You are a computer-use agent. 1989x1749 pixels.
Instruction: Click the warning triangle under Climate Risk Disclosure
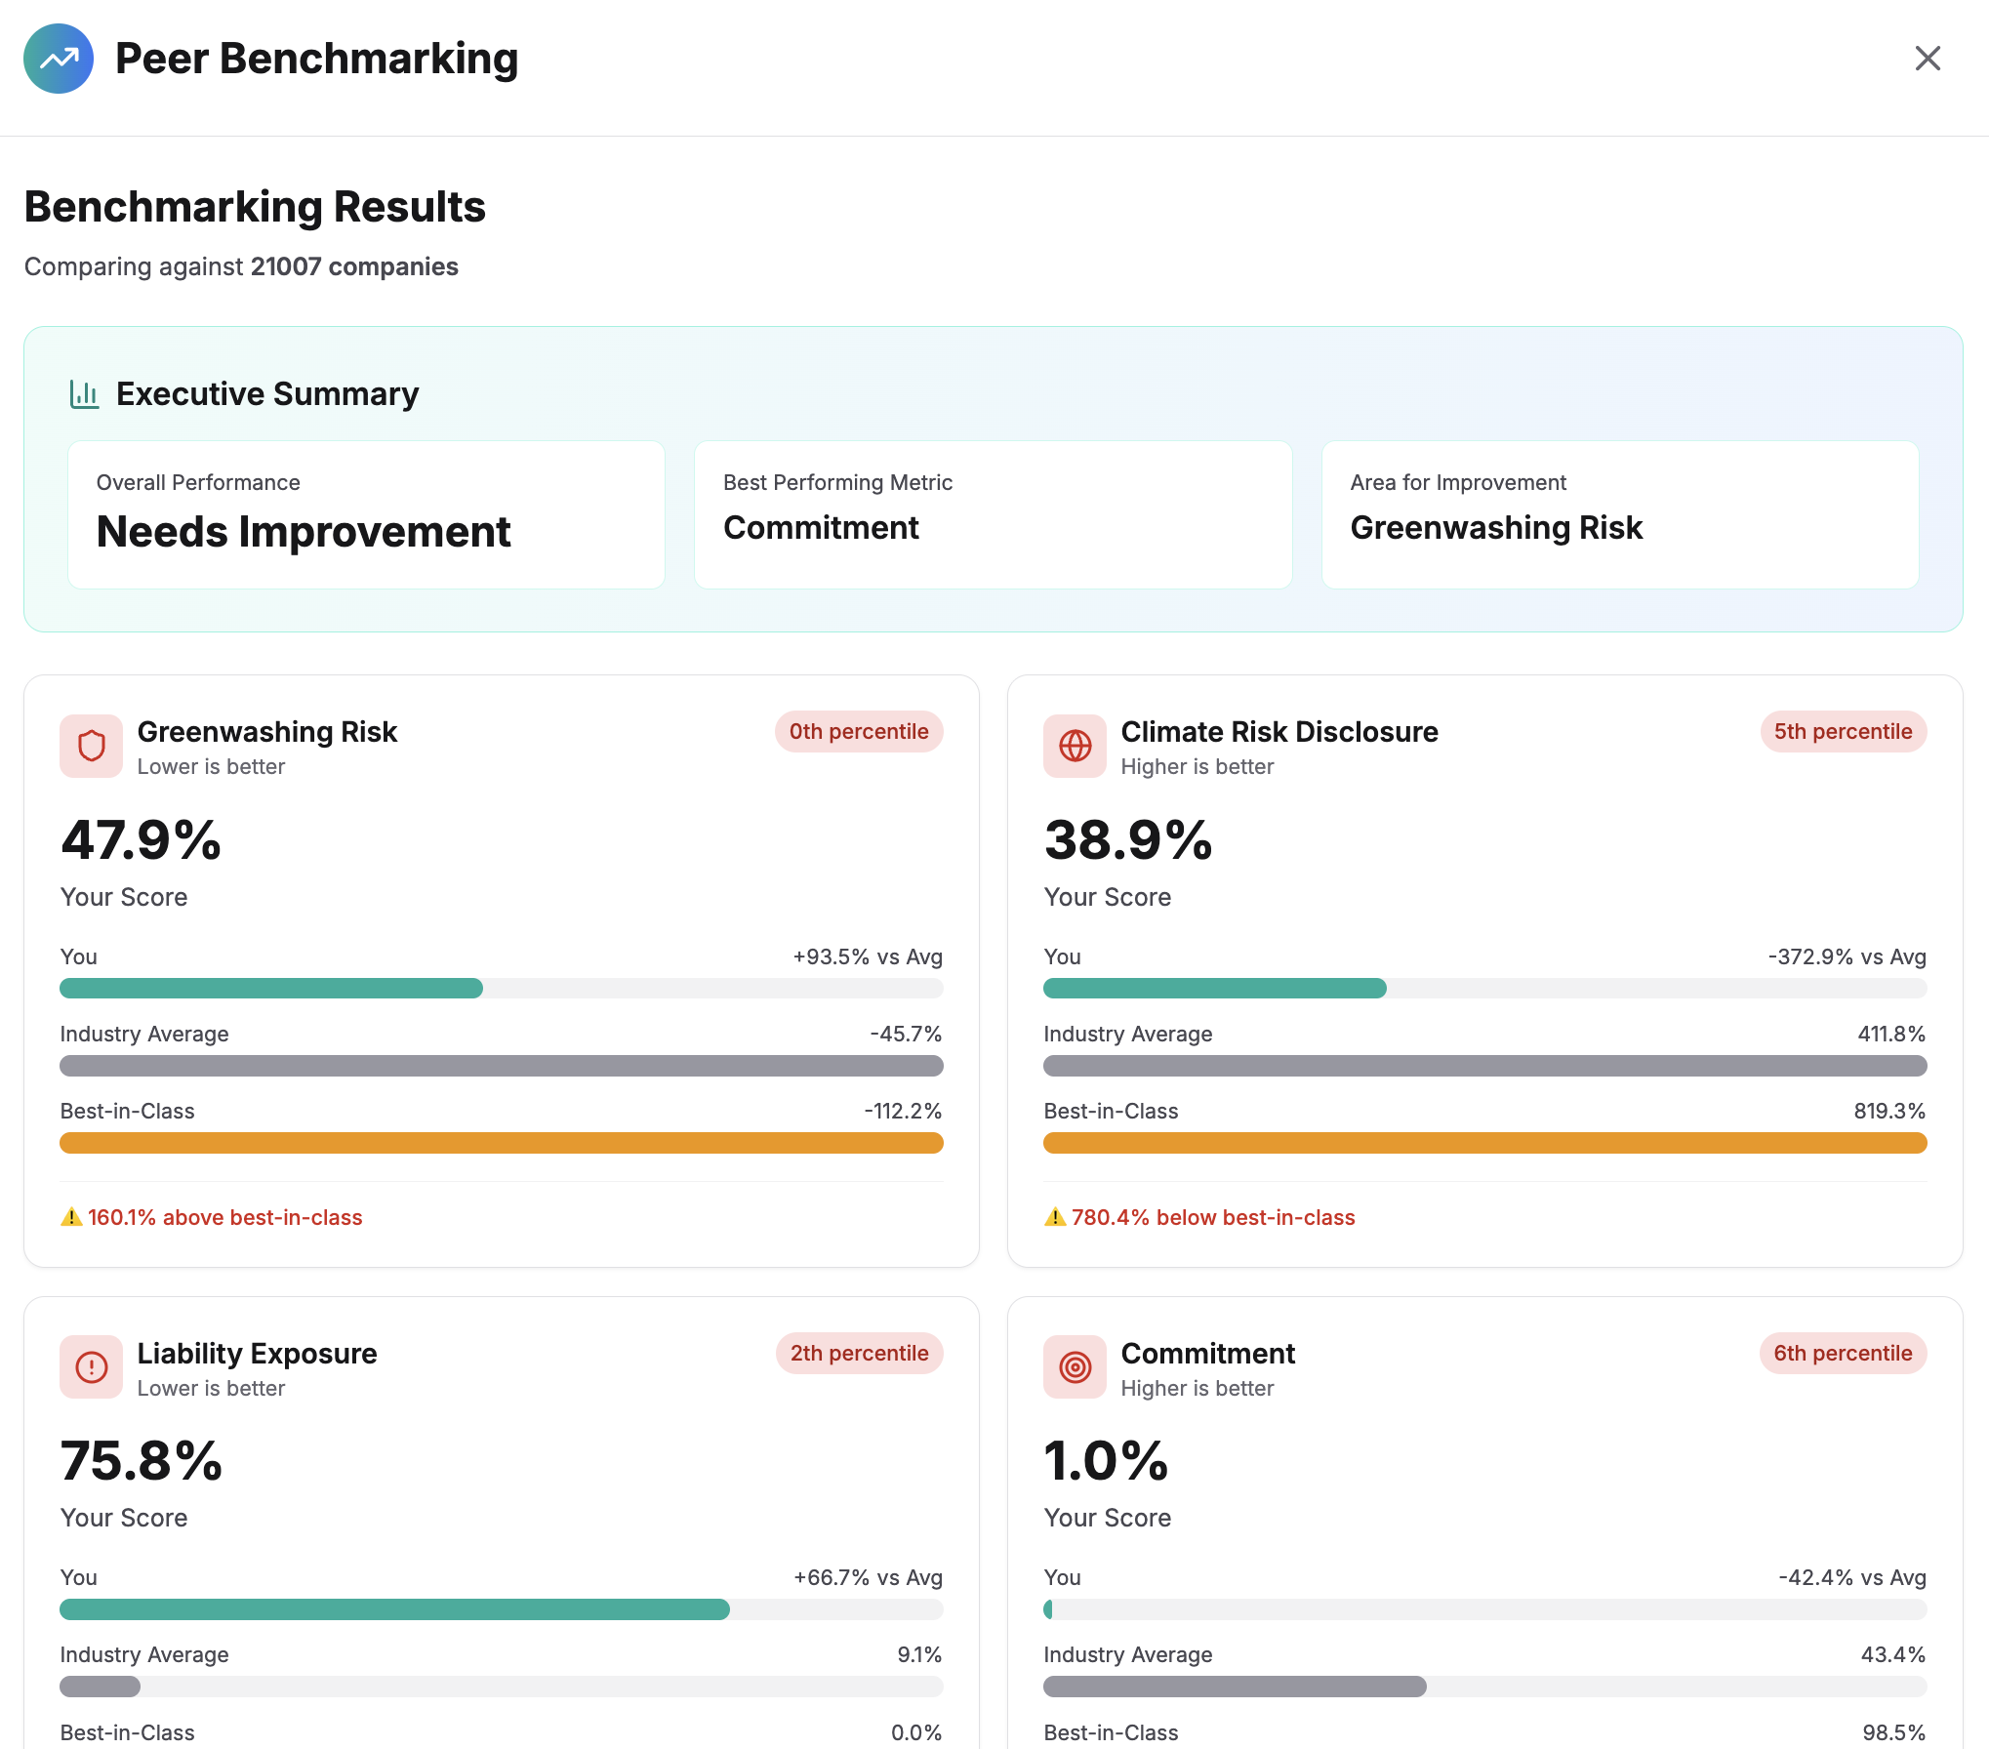[1053, 1217]
